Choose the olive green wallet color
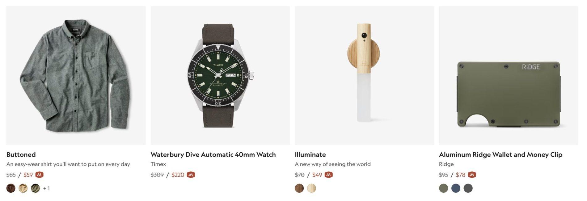This screenshot has width=587, height=201. 444,188
